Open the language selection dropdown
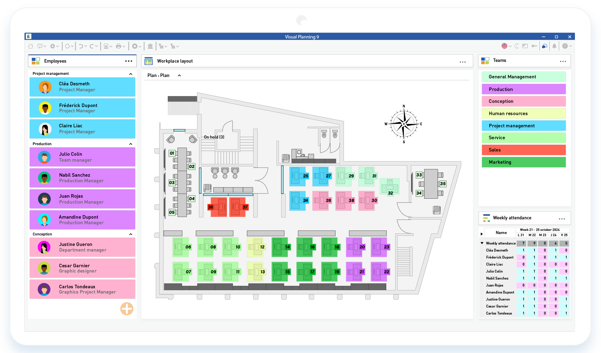 pos(505,46)
